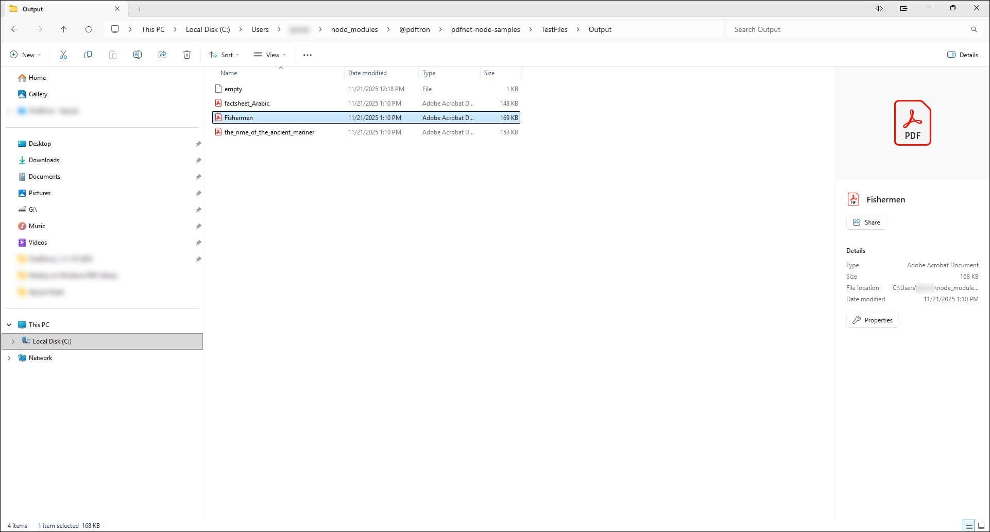Click the Delete trash can icon
The width and height of the screenshot is (990, 532).
pyautogui.click(x=187, y=55)
